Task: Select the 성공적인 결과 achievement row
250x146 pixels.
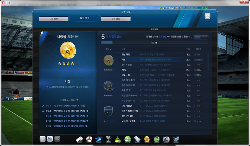Action: [x=162, y=116]
